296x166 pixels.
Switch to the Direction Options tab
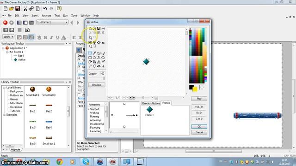pyautogui.click(x=151, y=103)
